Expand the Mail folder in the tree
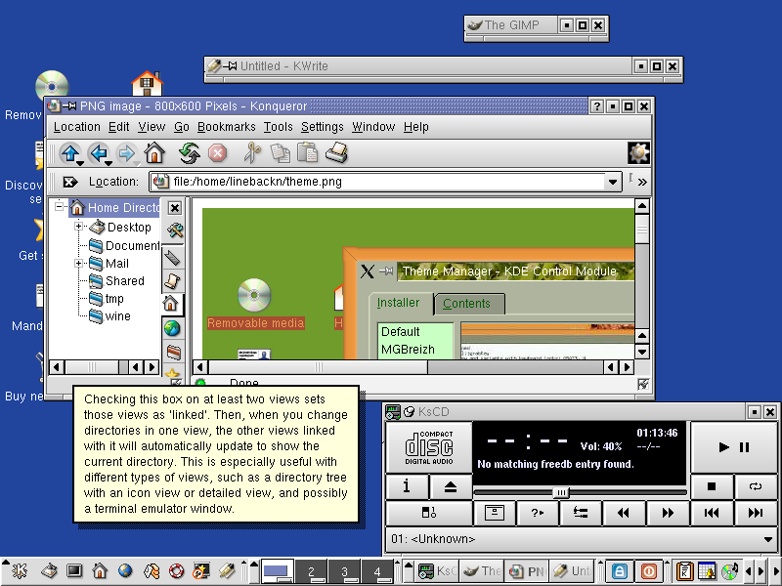The width and height of the screenshot is (782, 586). click(x=78, y=263)
